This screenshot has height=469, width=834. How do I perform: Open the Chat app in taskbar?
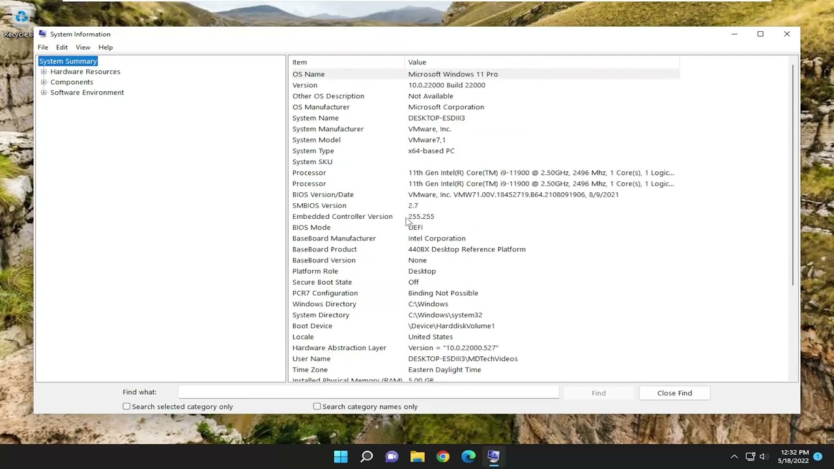coord(392,457)
